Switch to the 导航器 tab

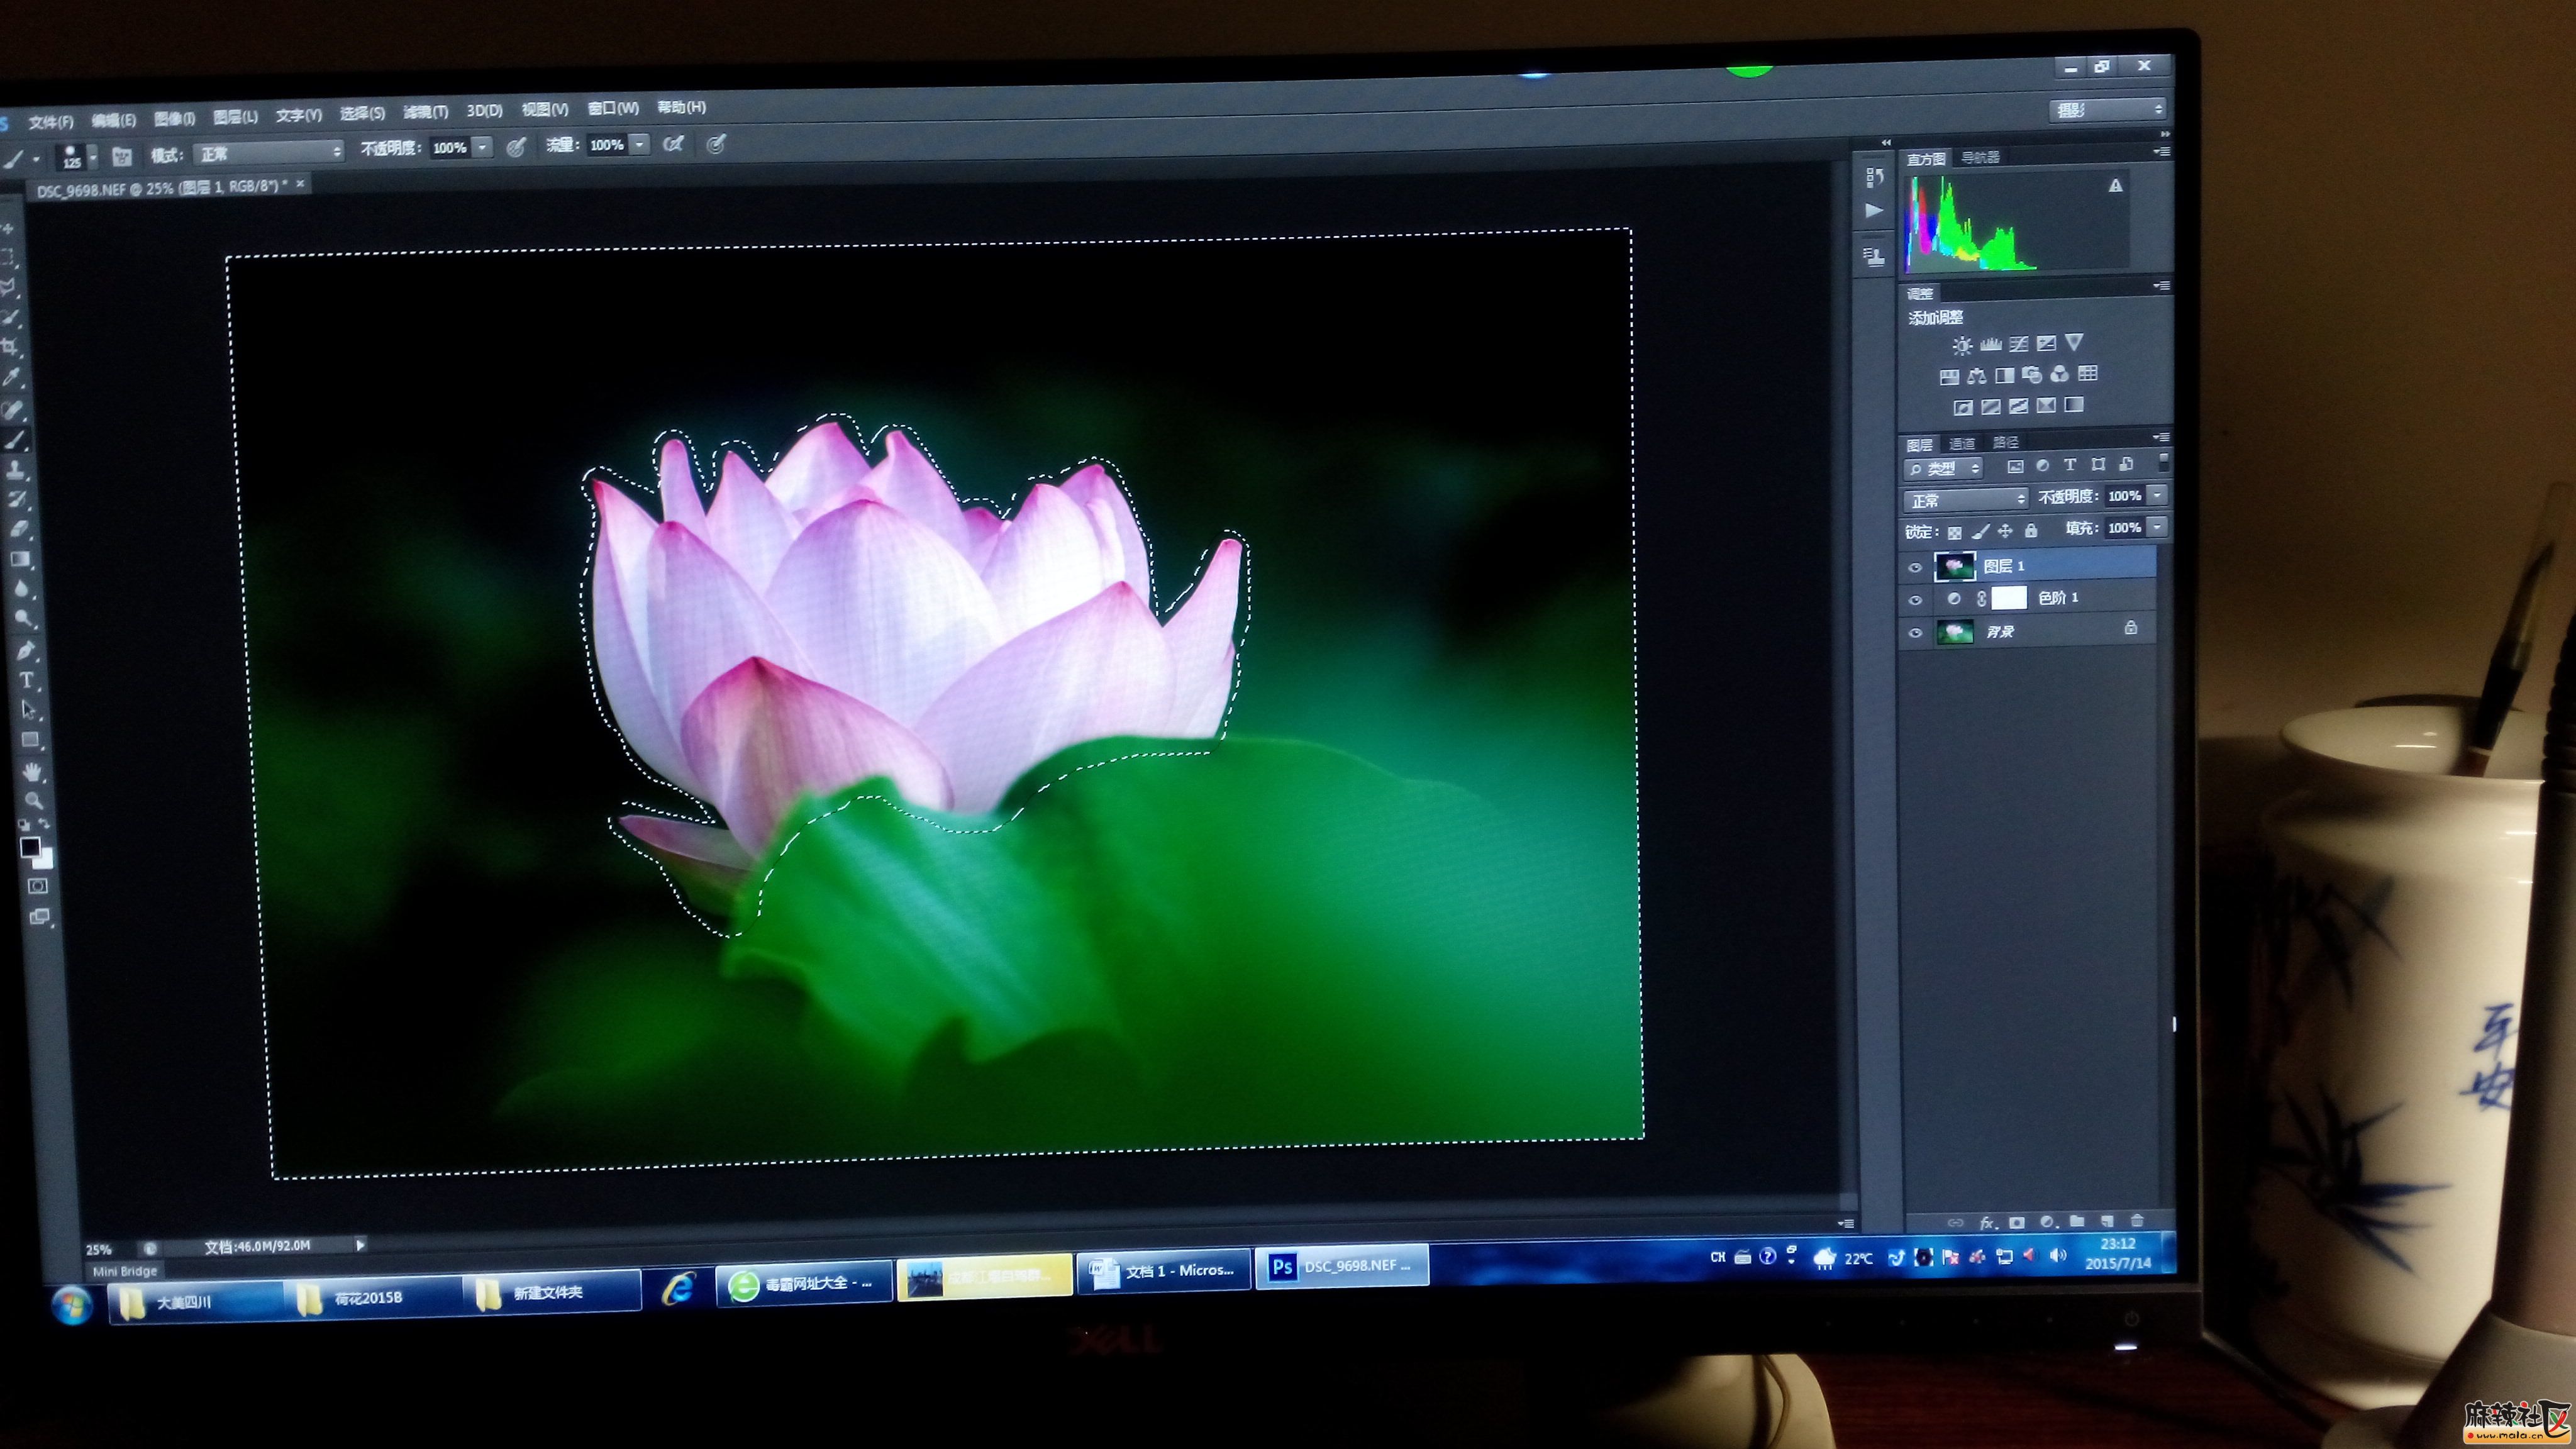[x=1980, y=157]
